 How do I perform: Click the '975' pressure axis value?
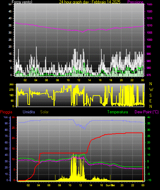coord(149,75)
